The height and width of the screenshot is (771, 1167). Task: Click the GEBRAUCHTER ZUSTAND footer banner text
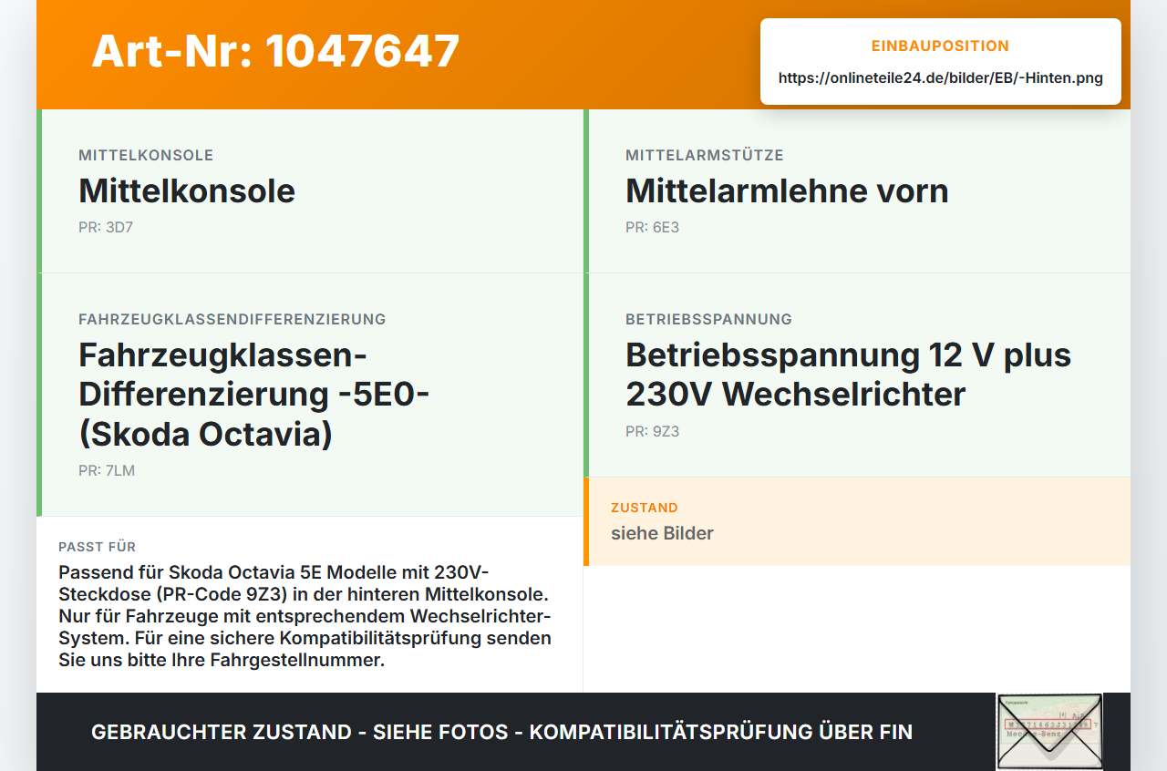(x=501, y=732)
